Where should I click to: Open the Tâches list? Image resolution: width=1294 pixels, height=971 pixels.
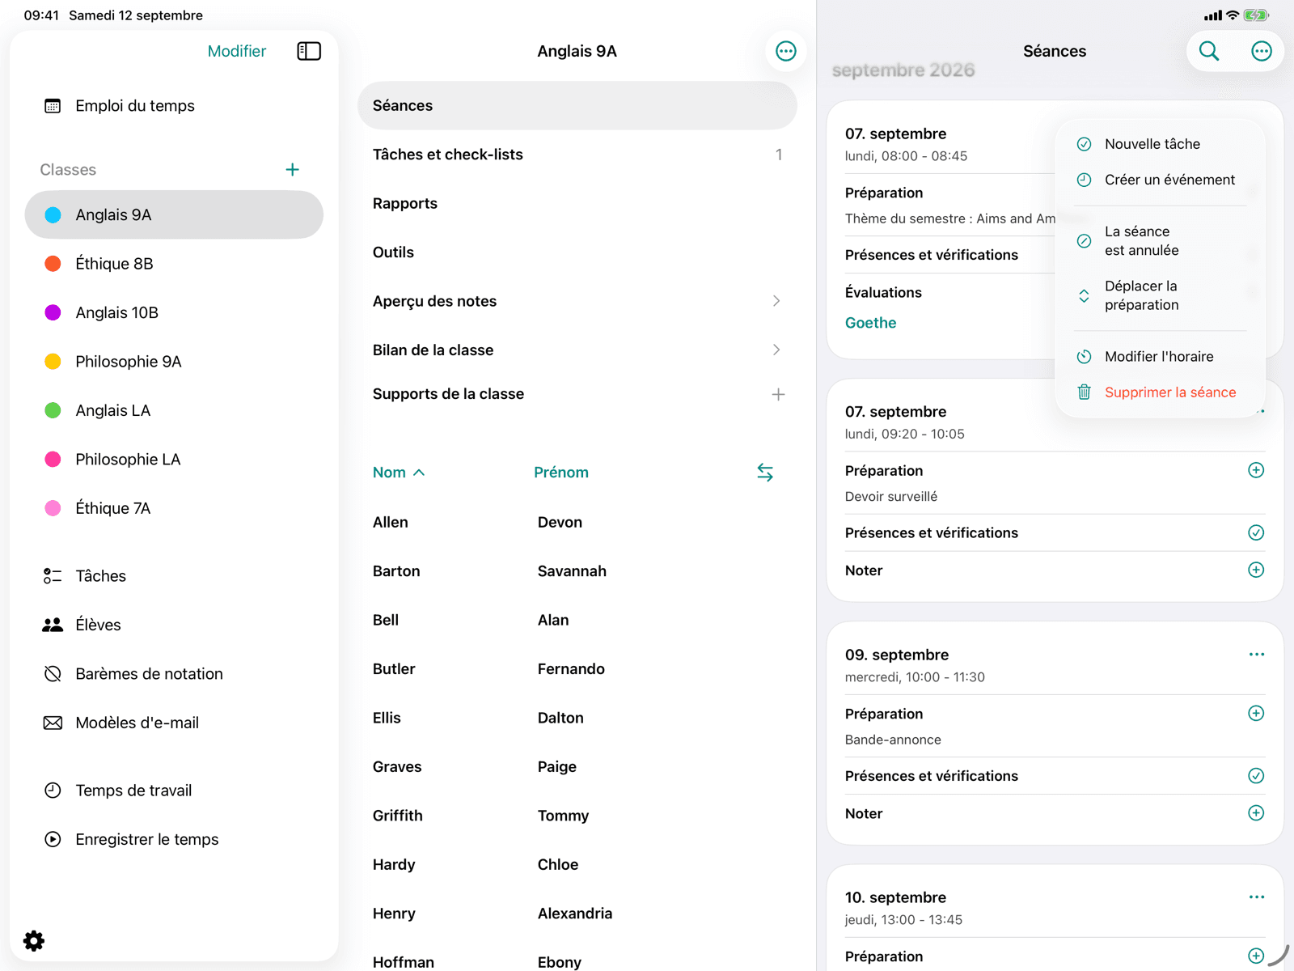pyautogui.click(x=174, y=576)
